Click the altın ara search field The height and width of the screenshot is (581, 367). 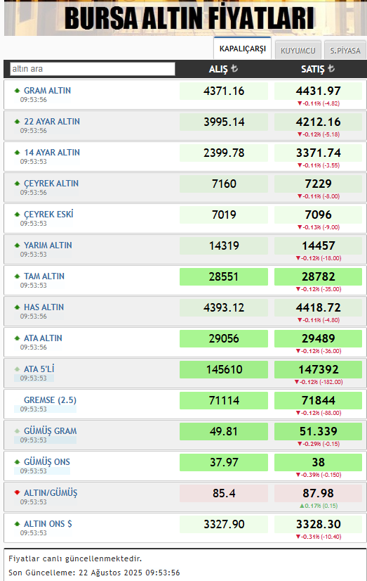[x=93, y=69]
